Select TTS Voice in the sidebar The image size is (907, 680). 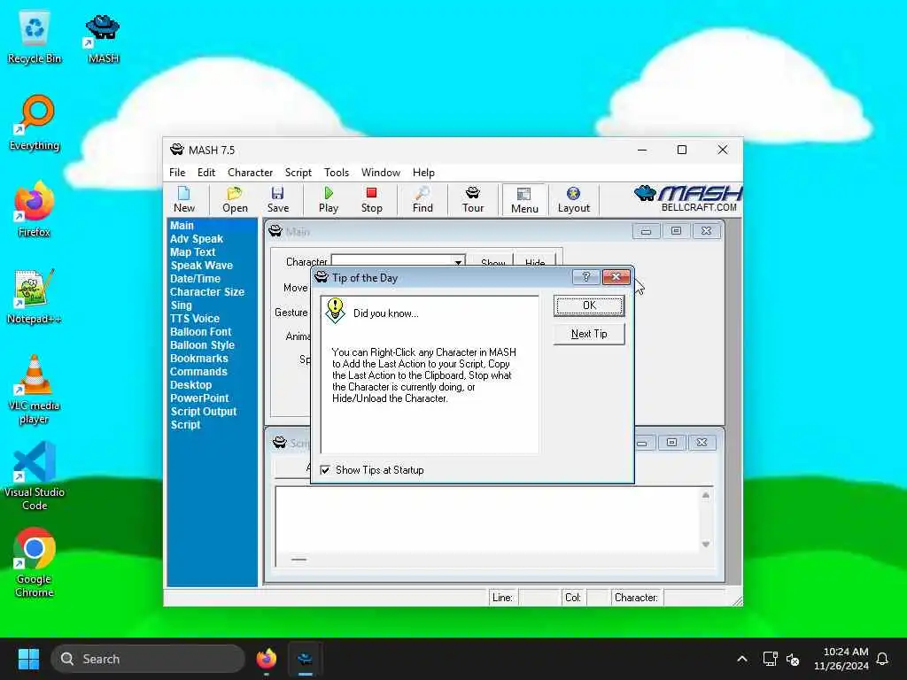point(194,319)
